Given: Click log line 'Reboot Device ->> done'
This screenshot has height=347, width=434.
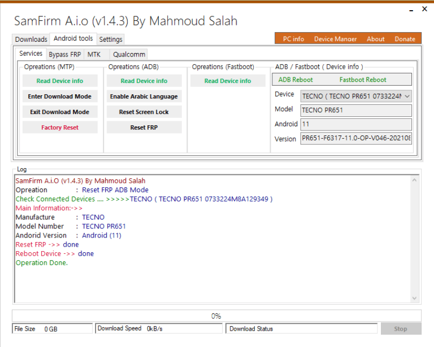Looking at the screenshot, I should pyautogui.click(x=54, y=253).
